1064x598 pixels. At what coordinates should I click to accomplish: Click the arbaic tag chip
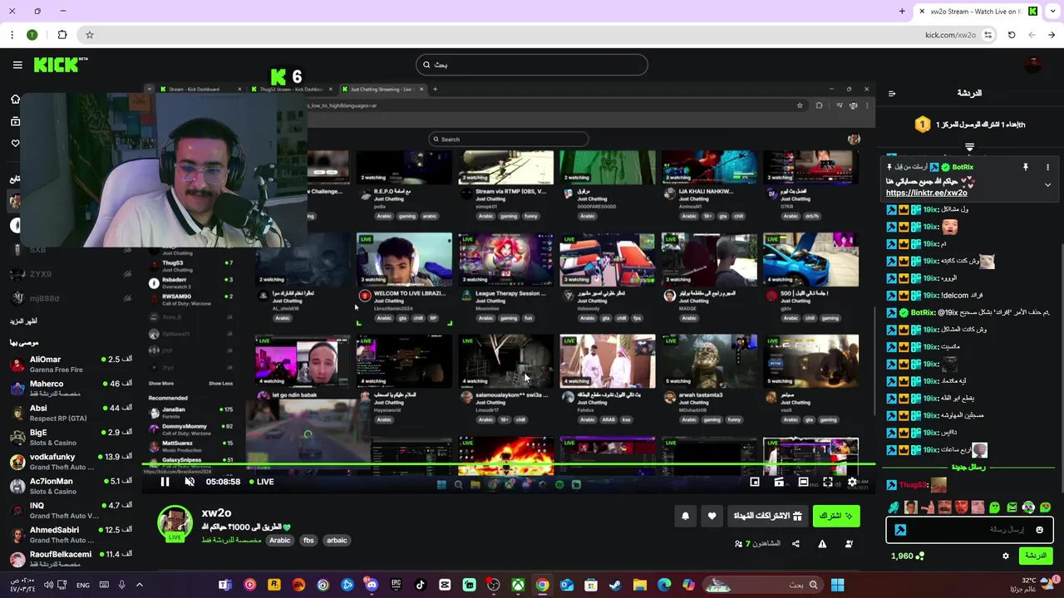[x=337, y=540]
